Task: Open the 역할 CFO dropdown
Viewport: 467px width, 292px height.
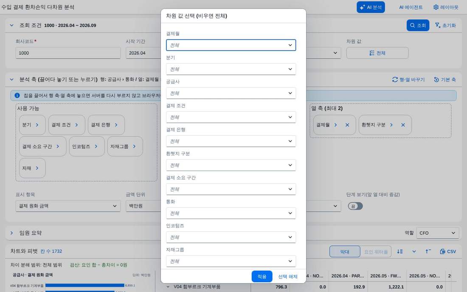Action: point(438,233)
